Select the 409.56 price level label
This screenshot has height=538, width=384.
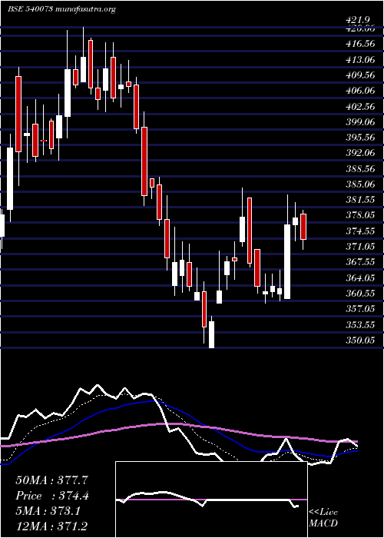coord(359,75)
